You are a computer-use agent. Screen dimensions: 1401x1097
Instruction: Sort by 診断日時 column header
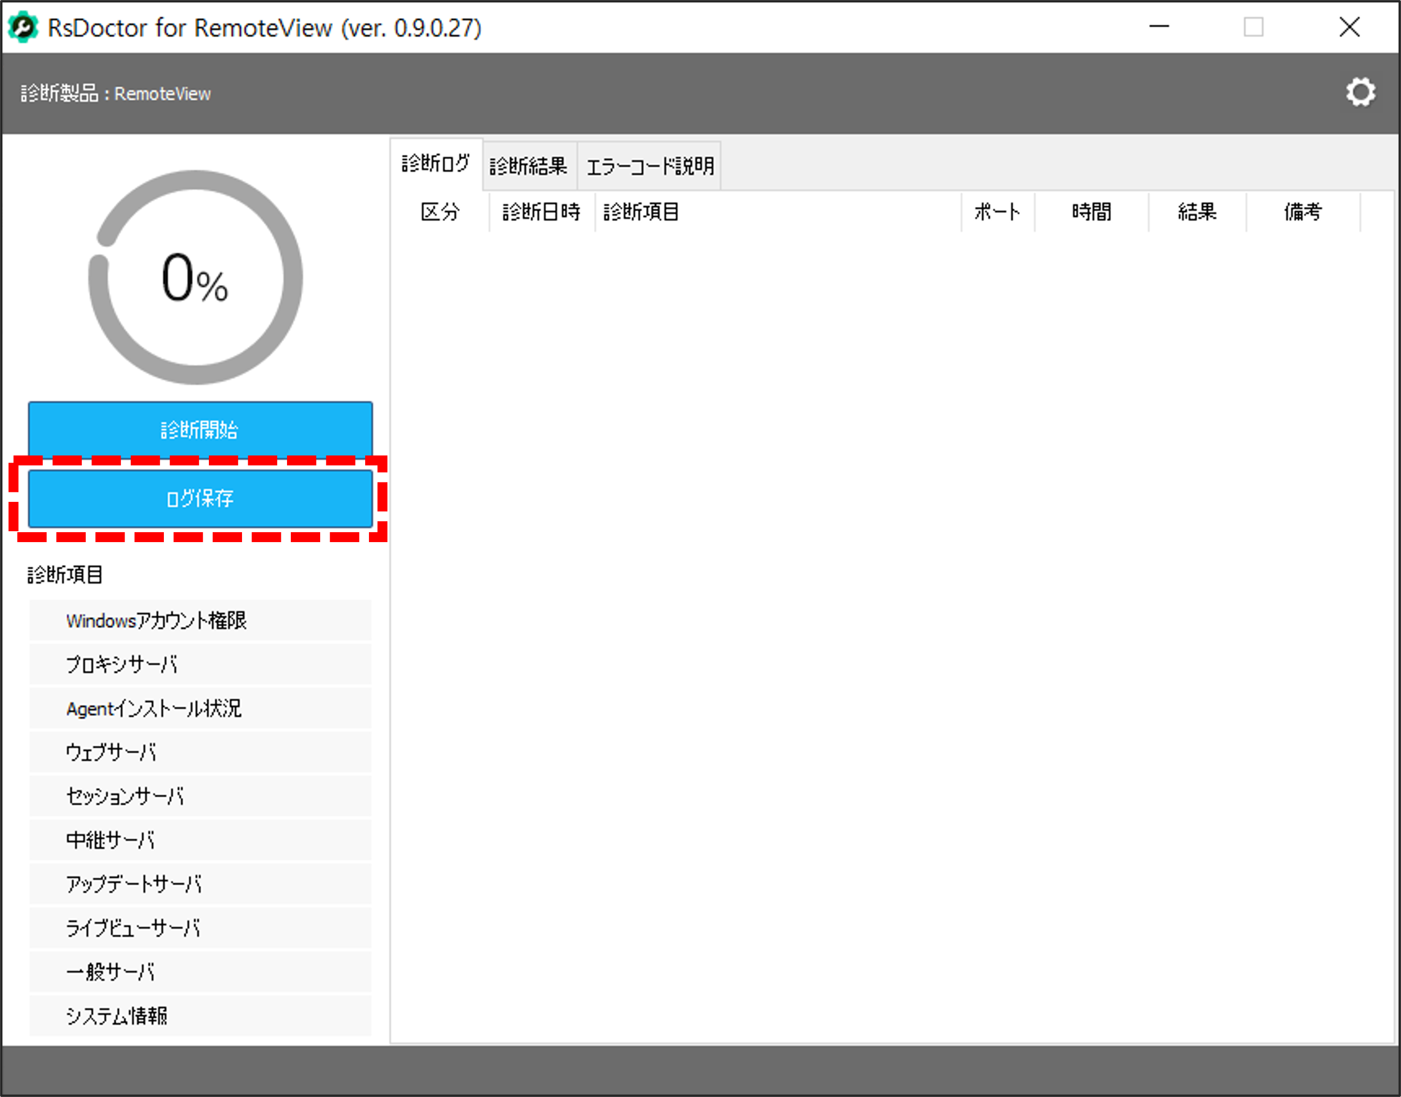coord(542,211)
